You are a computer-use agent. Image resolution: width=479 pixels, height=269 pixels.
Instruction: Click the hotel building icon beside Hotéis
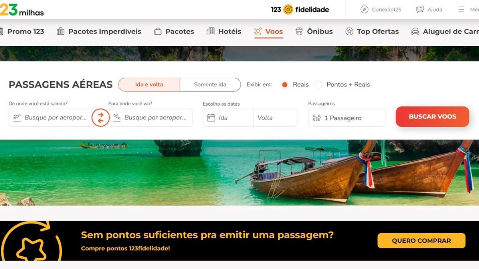pos(210,31)
